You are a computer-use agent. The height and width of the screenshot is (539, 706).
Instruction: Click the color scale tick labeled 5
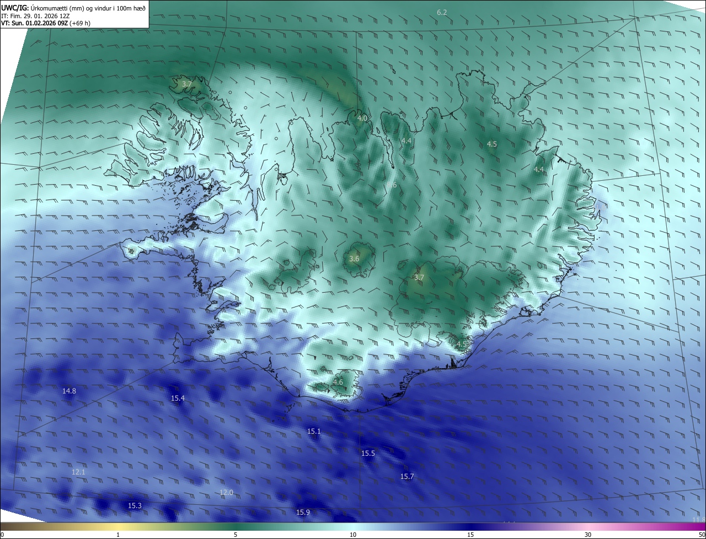(x=236, y=535)
